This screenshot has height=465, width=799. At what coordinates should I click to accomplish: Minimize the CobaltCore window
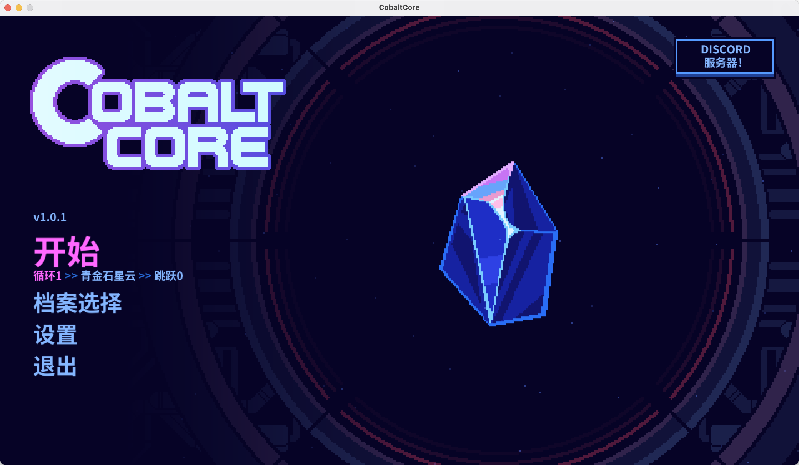tap(19, 7)
